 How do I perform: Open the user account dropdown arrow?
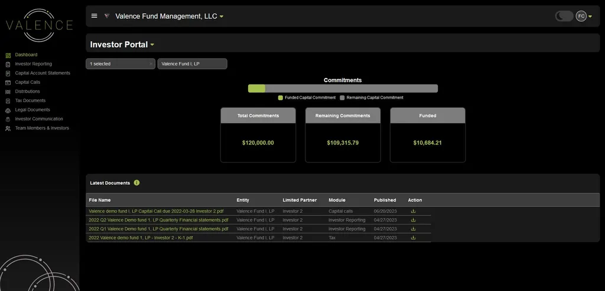pyautogui.click(x=590, y=17)
